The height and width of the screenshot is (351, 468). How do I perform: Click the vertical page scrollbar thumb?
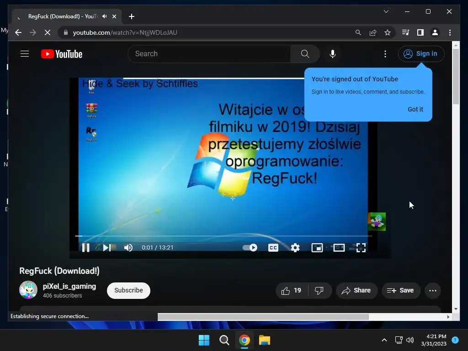pyautogui.click(x=456, y=76)
